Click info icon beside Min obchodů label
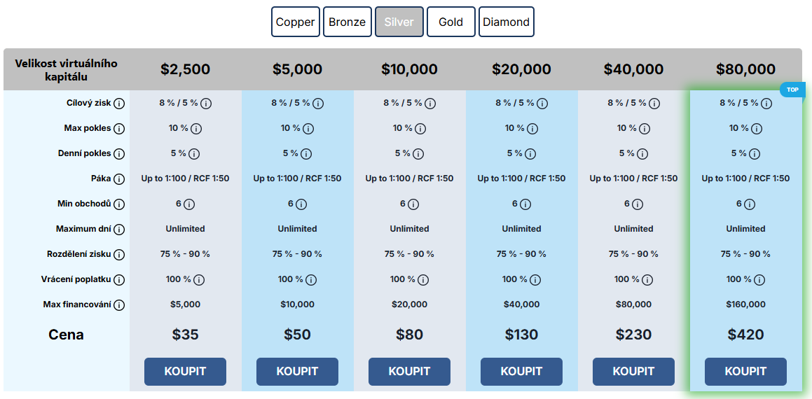Image resolution: width=812 pixels, height=399 pixels. [x=119, y=204]
